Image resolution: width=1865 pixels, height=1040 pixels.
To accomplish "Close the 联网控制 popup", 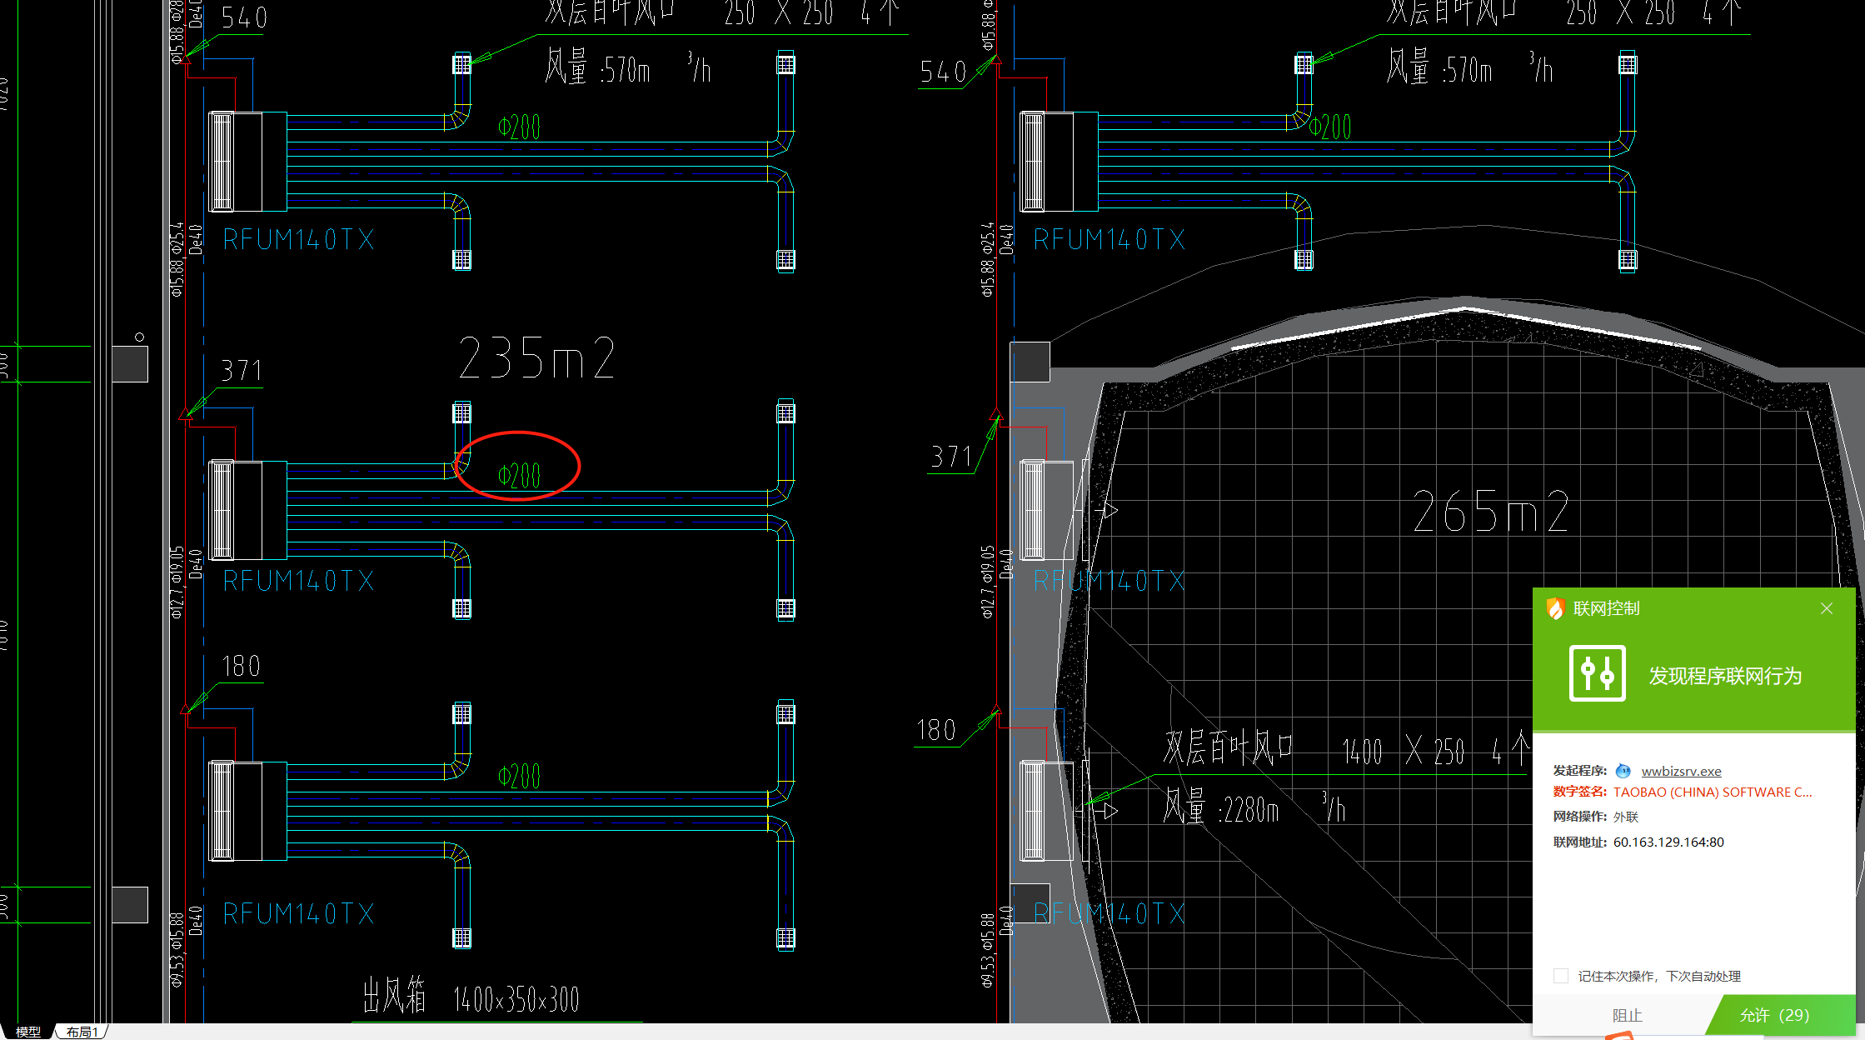I will (1827, 608).
